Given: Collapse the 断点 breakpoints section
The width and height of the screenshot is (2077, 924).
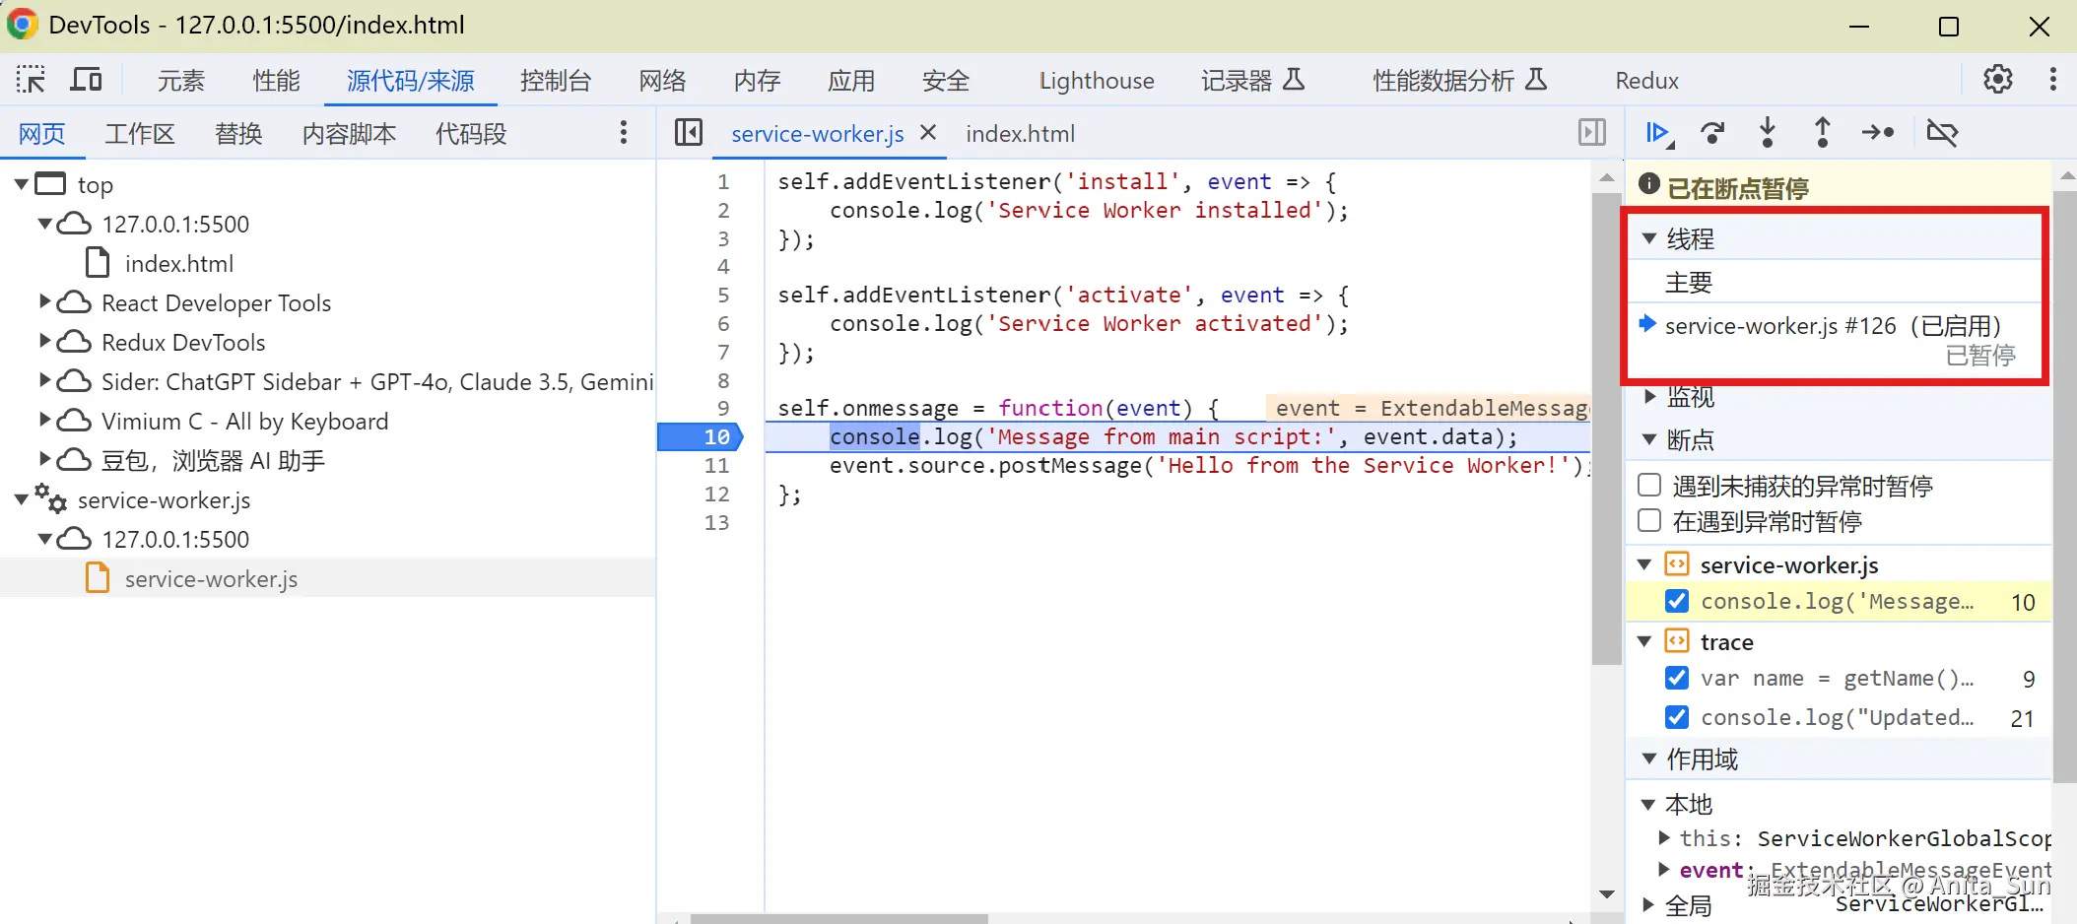Looking at the screenshot, I should pos(1649,439).
